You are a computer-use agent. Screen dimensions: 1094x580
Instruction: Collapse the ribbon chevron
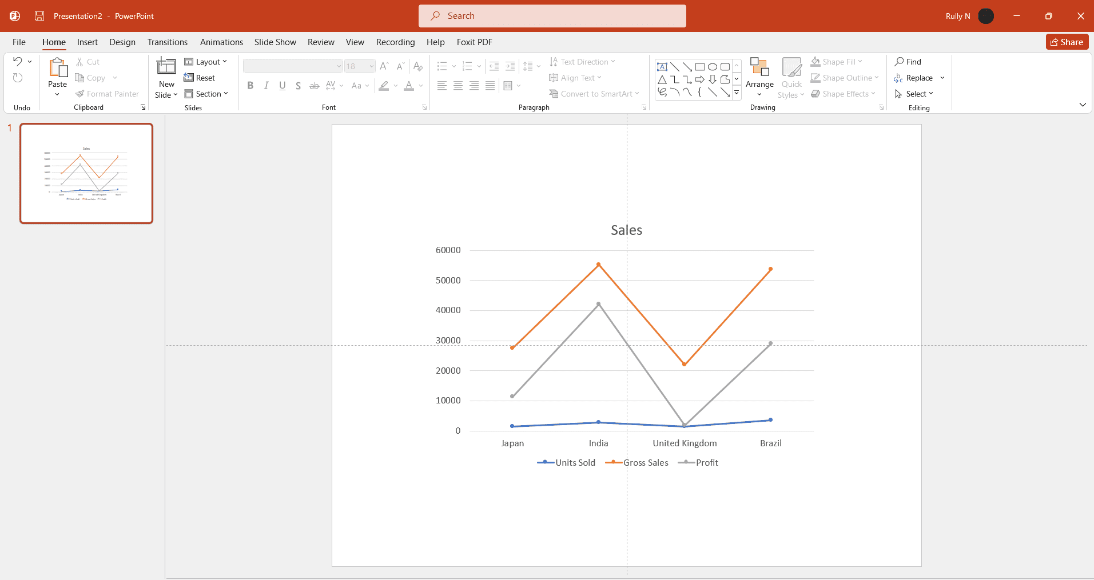coord(1083,105)
